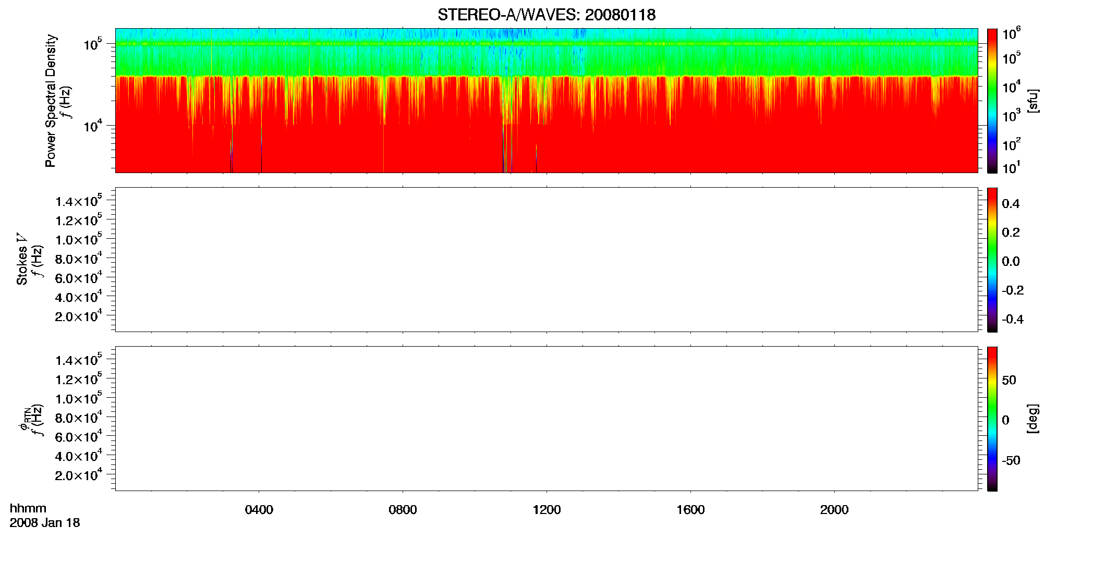Click the 0 tick on the degrees colorbar
1093x563 pixels.
tap(1006, 420)
